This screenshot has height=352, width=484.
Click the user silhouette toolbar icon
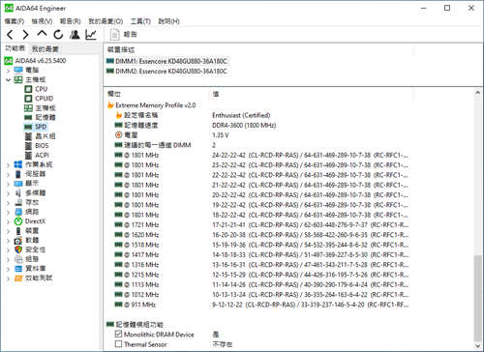click(75, 34)
